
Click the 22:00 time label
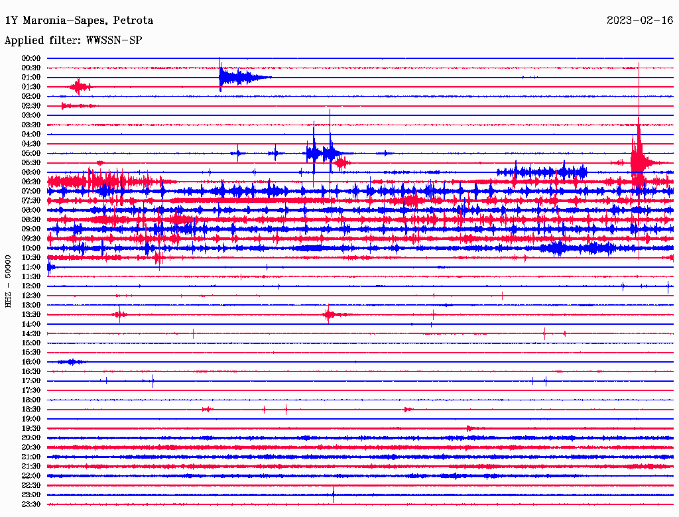[x=31, y=476]
